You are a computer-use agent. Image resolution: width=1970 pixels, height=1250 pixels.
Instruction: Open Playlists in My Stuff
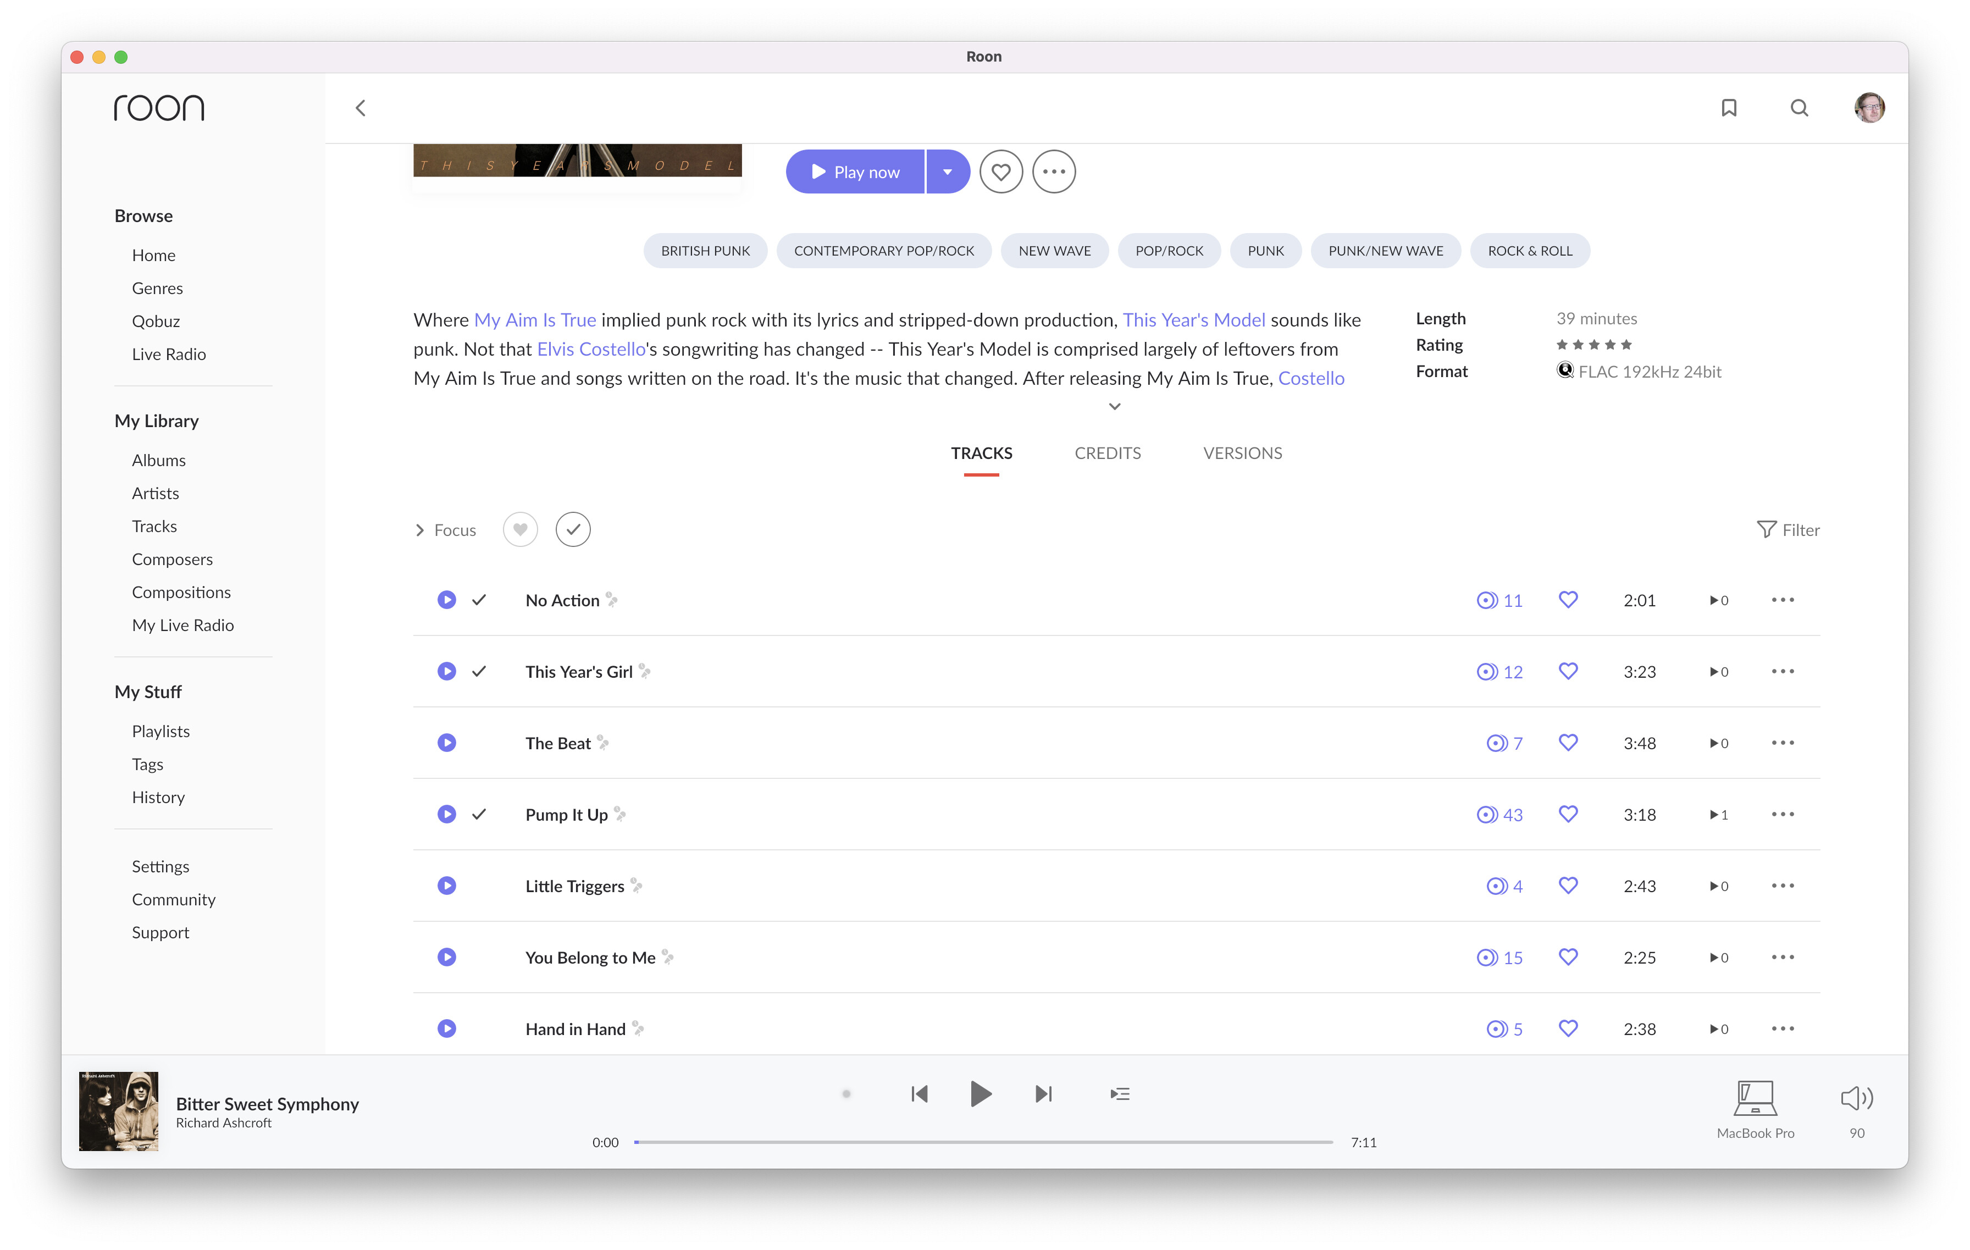pyautogui.click(x=161, y=731)
